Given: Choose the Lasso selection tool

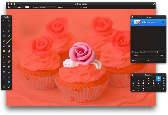Looking at the screenshot, I should 4,31.
